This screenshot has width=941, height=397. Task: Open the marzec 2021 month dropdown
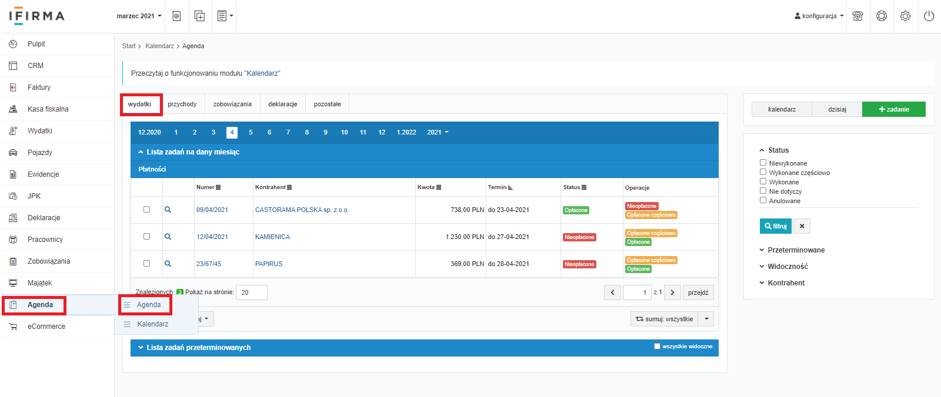tap(139, 16)
